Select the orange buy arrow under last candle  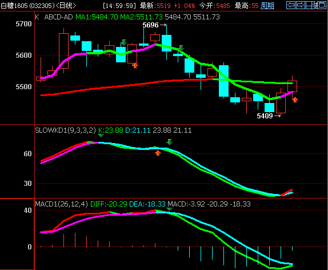pyautogui.click(x=295, y=100)
